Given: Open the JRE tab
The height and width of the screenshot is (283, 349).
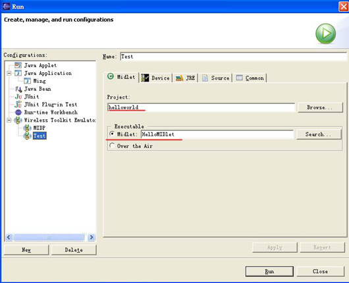Looking at the screenshot, I should tap(186, 78).
